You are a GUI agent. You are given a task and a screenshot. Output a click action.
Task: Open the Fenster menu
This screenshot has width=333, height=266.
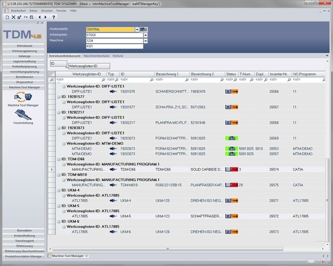click(61, 11)
